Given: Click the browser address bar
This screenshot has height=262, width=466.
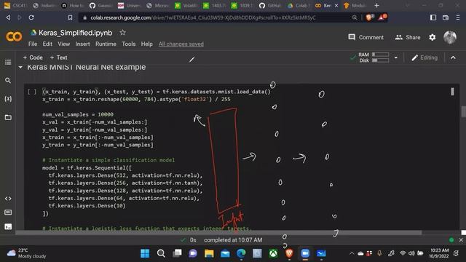Looking at the screenshot, I should click(203, 17).
